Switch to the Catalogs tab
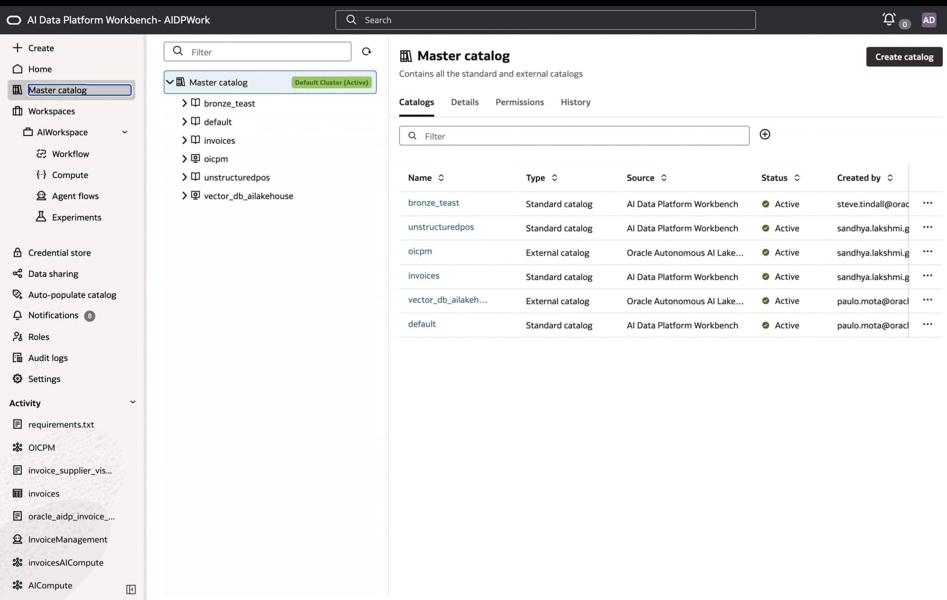 click(x=416, y=102)
